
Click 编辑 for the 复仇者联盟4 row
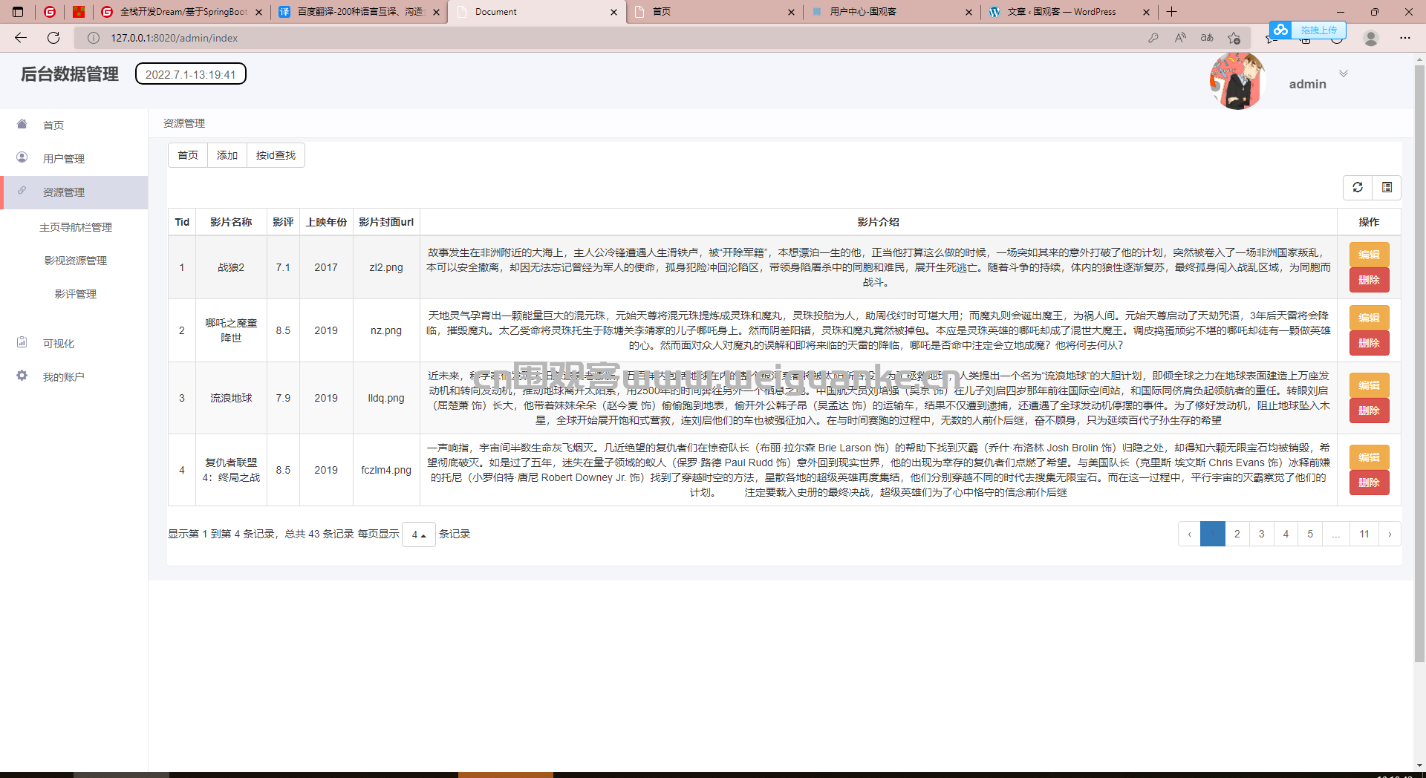click(1369, 457)
